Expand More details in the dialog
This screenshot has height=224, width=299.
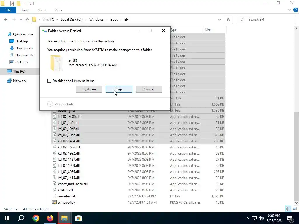pos(60,104)
